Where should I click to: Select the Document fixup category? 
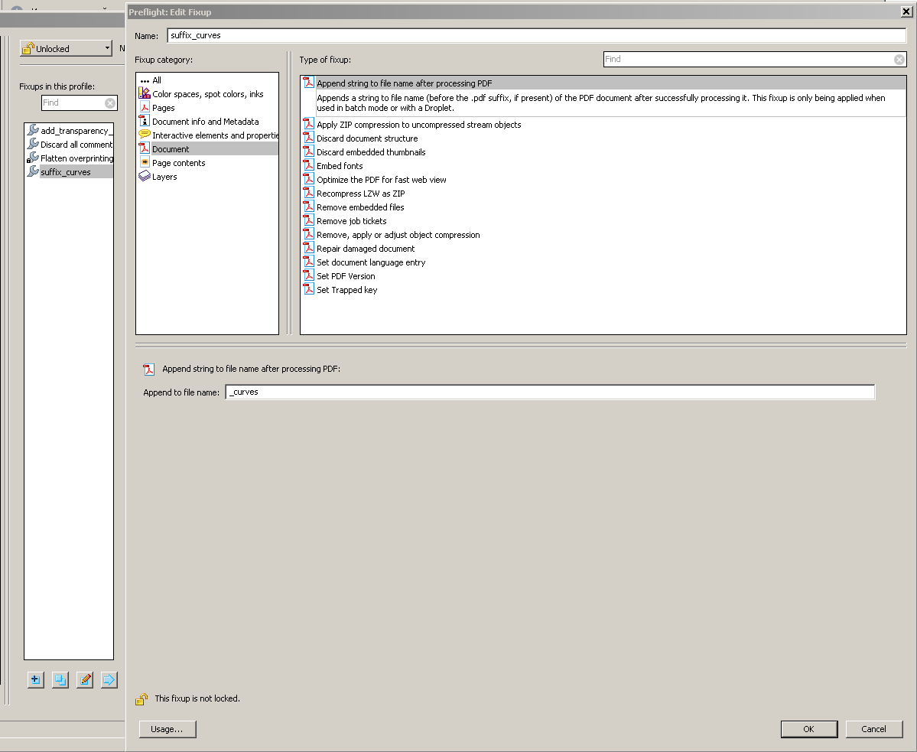coord(207,149)
